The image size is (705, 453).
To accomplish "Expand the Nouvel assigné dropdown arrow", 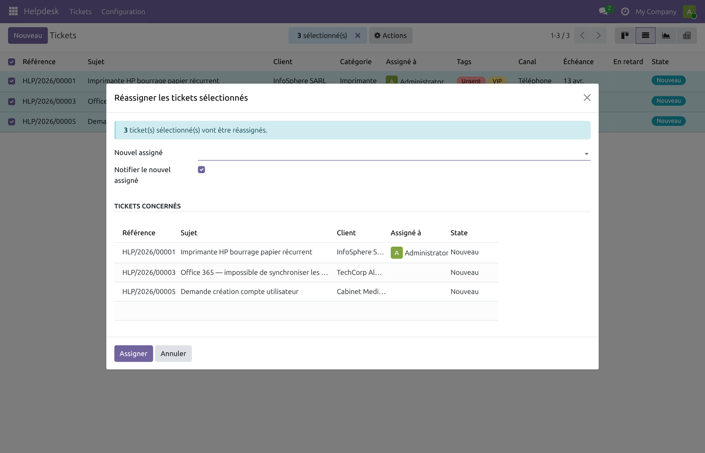I will point(586,154).
